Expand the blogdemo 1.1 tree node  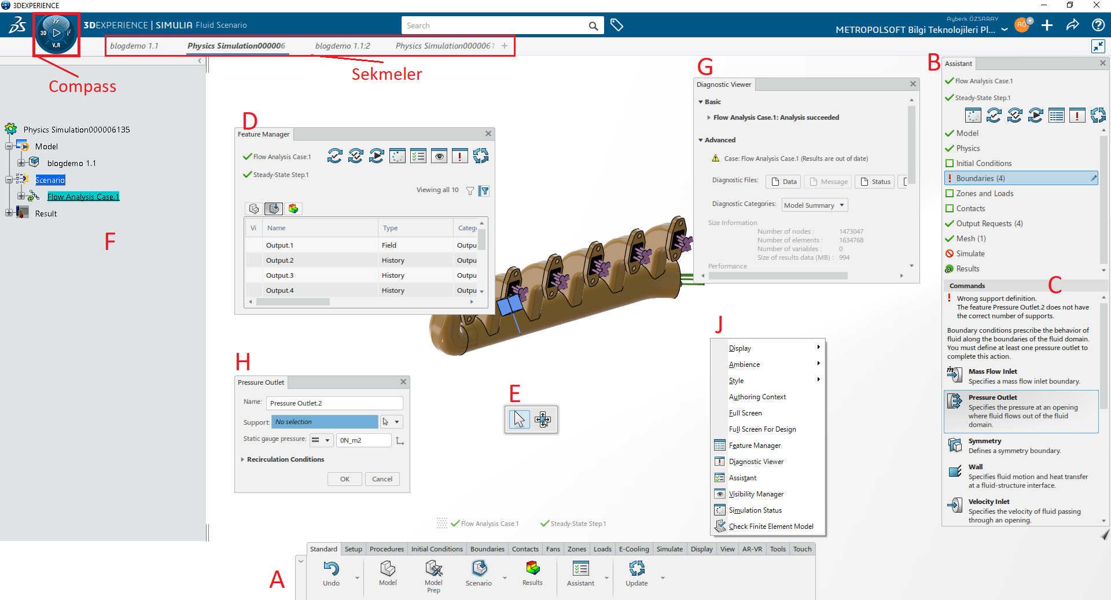[21, 163]
